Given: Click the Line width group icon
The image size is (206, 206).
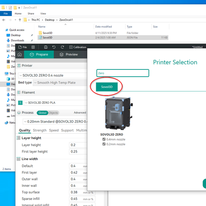Looking at the screenshot, I should pyautogui.click(x=18, y=159).
